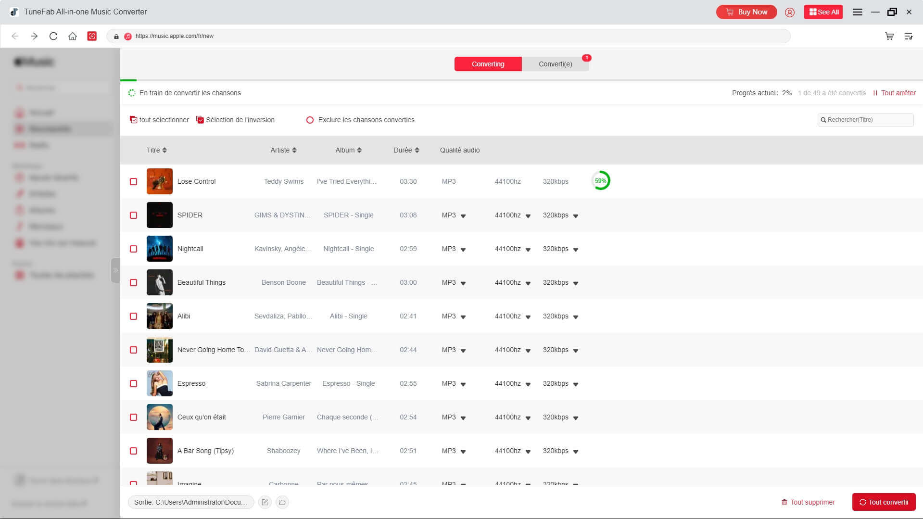Screen dimensions: 923x519
Task: Open the shopping cart icon in address bar row
Action: point(889,36)
